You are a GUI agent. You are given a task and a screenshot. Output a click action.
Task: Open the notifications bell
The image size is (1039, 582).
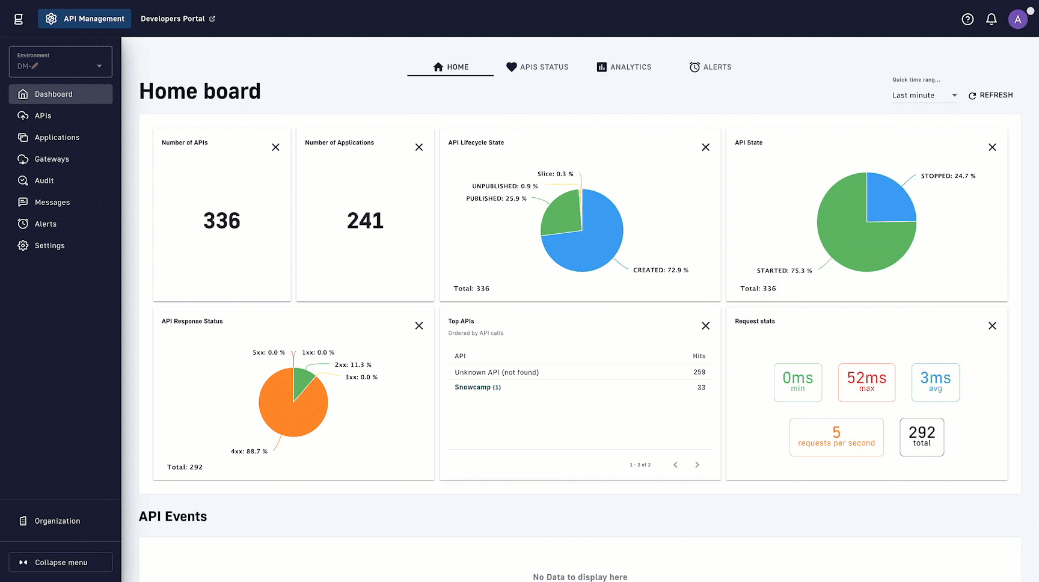(991, 19)
